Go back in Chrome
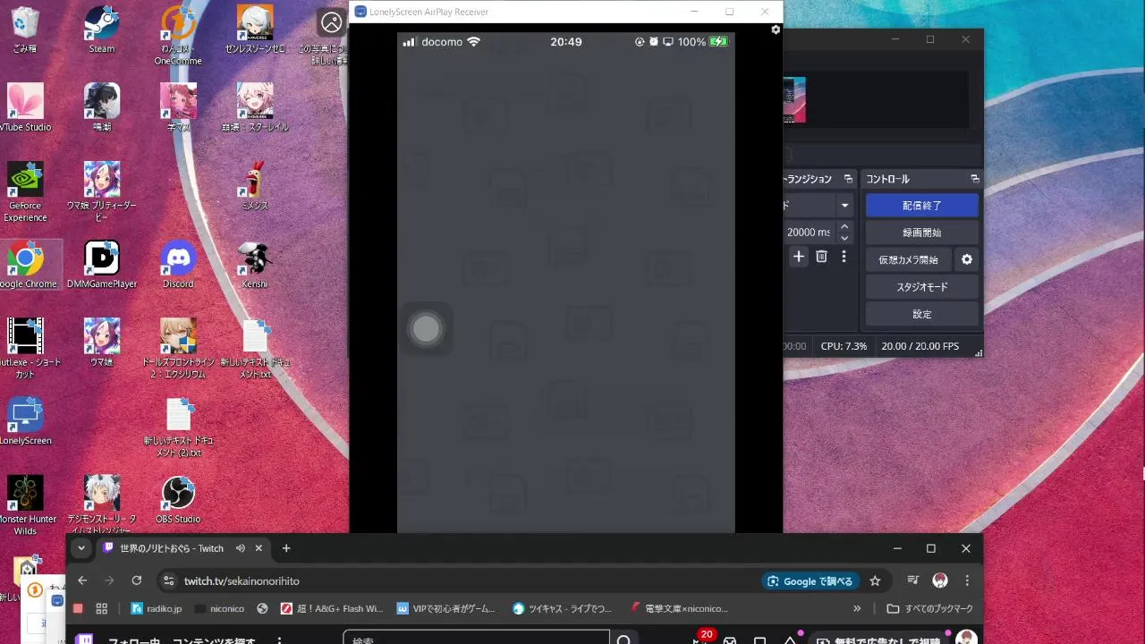The width and height of the screenshot is (1145, 644). click(82, 580)
